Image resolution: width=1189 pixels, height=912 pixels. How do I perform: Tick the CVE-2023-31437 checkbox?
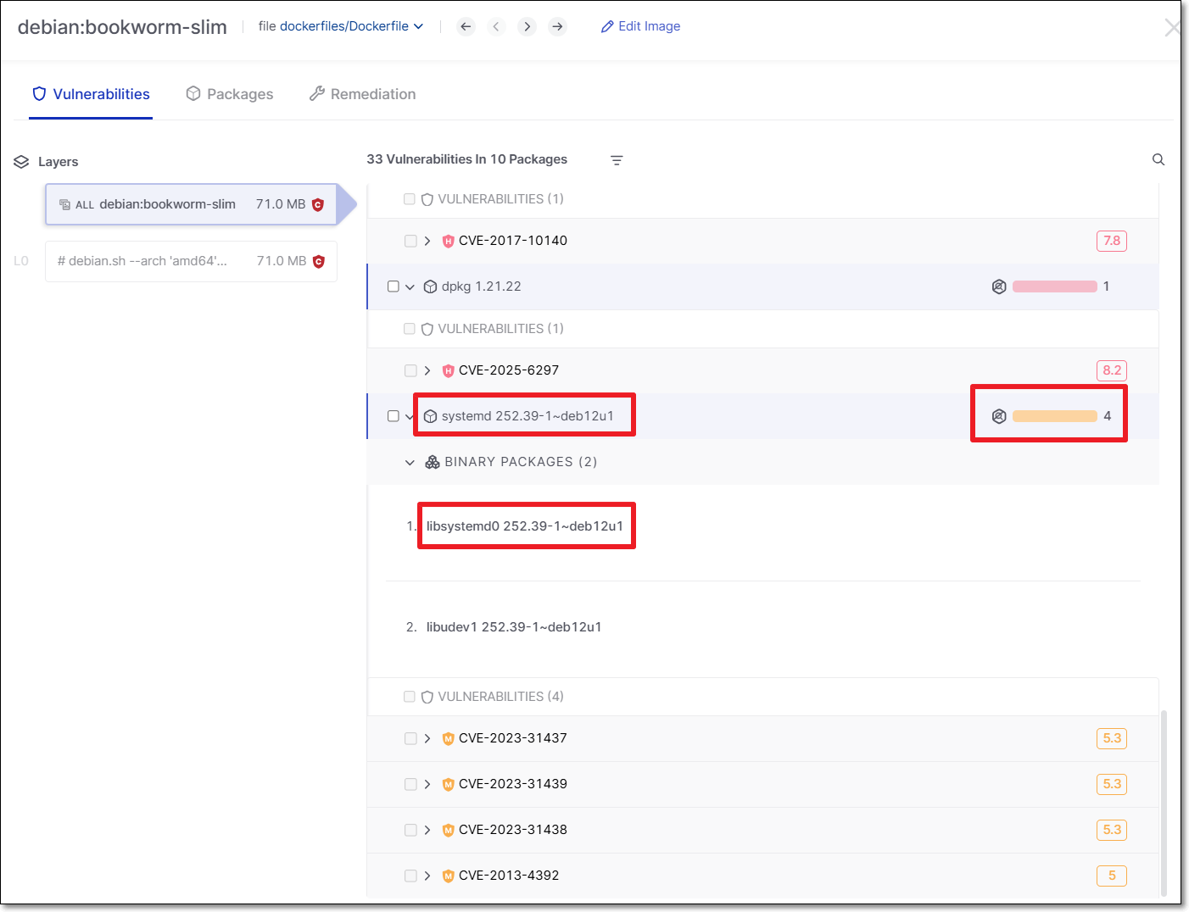pyautogui.click(x=410, y=738)
